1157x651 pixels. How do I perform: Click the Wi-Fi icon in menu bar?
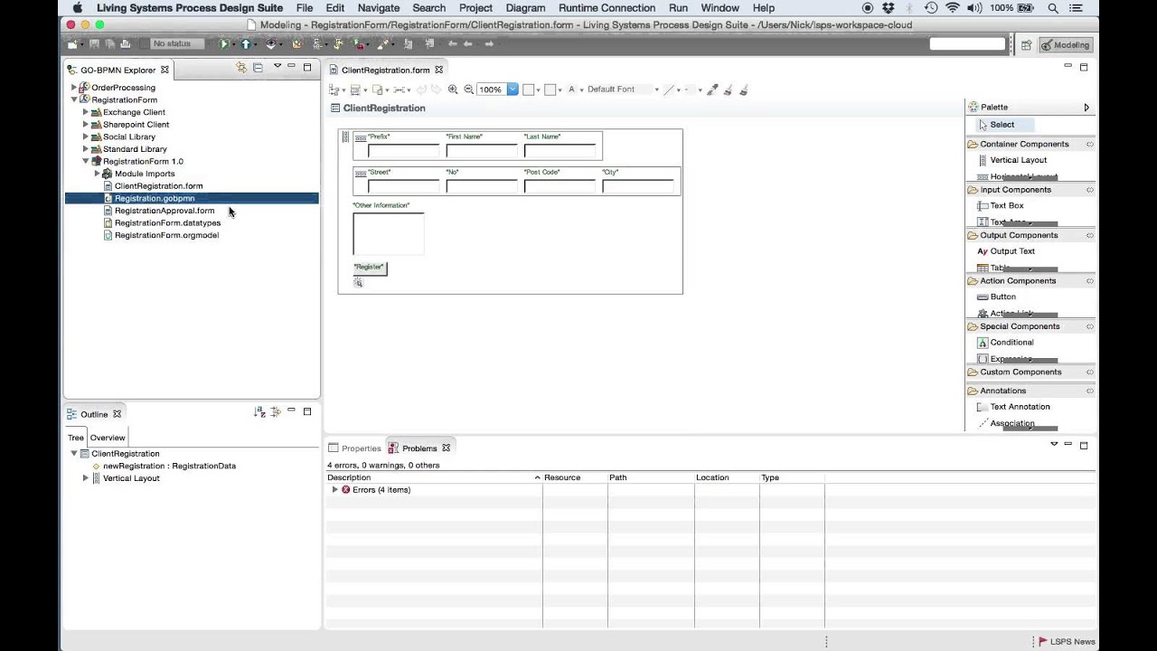point(953,8)
